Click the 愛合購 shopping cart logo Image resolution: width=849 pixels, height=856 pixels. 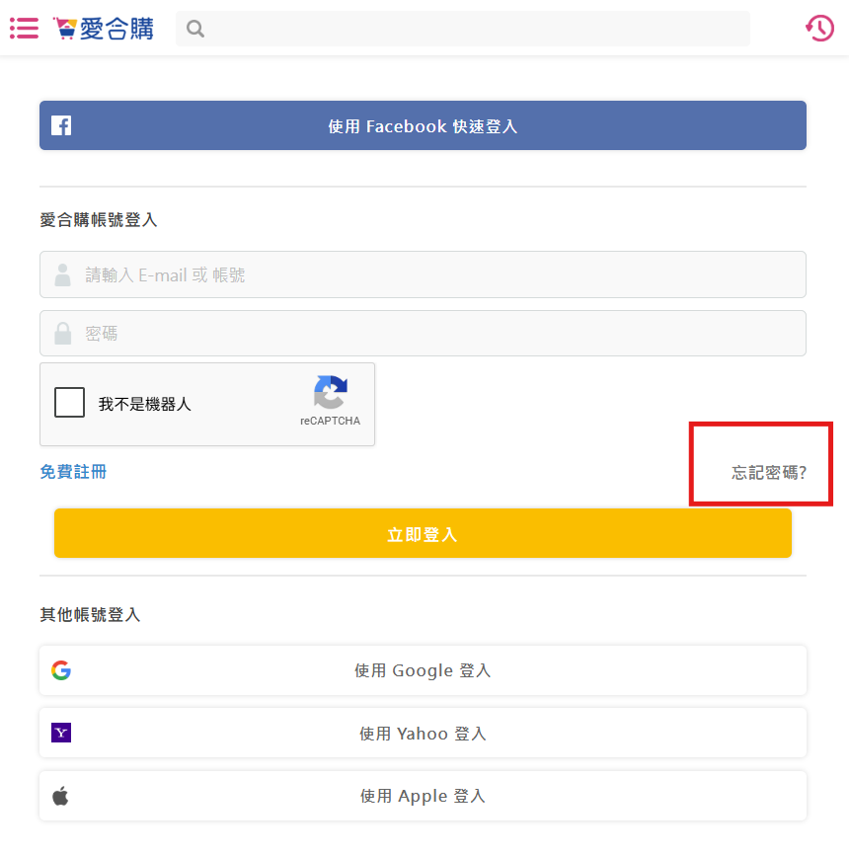[104, 29]
